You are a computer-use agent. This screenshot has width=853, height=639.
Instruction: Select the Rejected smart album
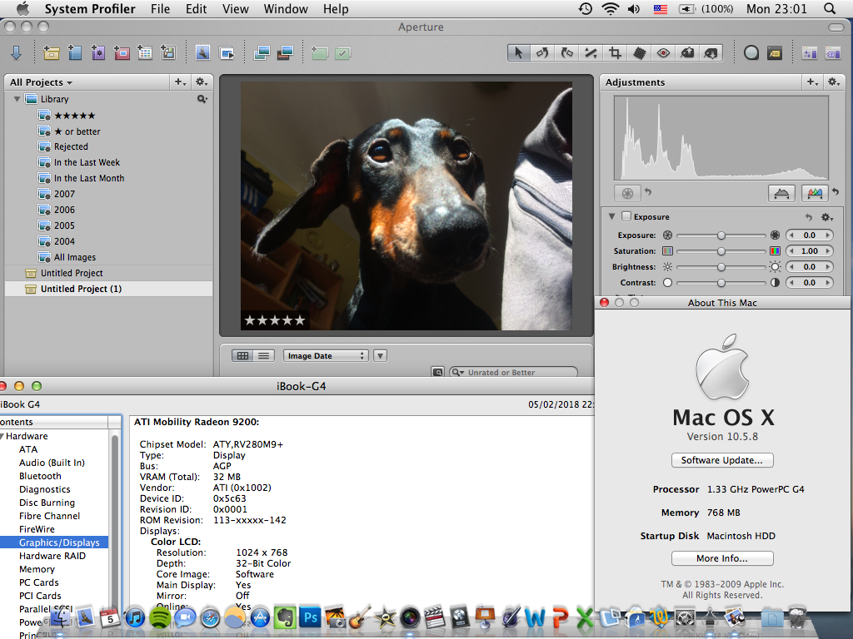tap(71, 146)
